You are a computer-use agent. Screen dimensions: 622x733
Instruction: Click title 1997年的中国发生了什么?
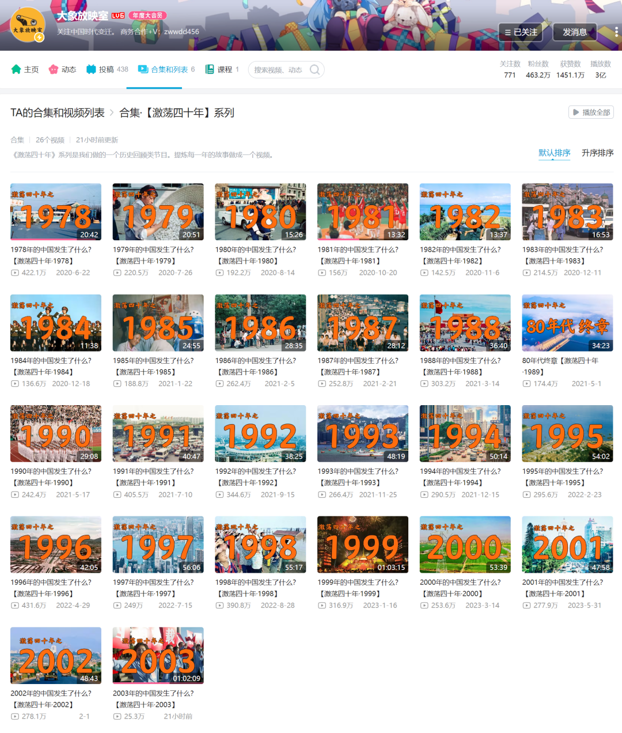[153, 583]
